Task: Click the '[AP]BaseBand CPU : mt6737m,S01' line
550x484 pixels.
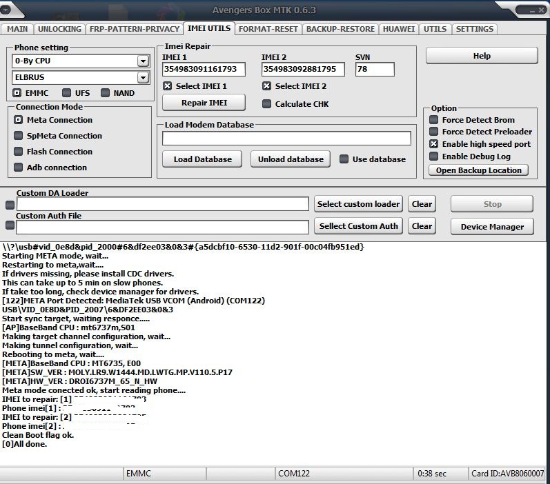Action: pyautogui.click(x=68, y=327)
